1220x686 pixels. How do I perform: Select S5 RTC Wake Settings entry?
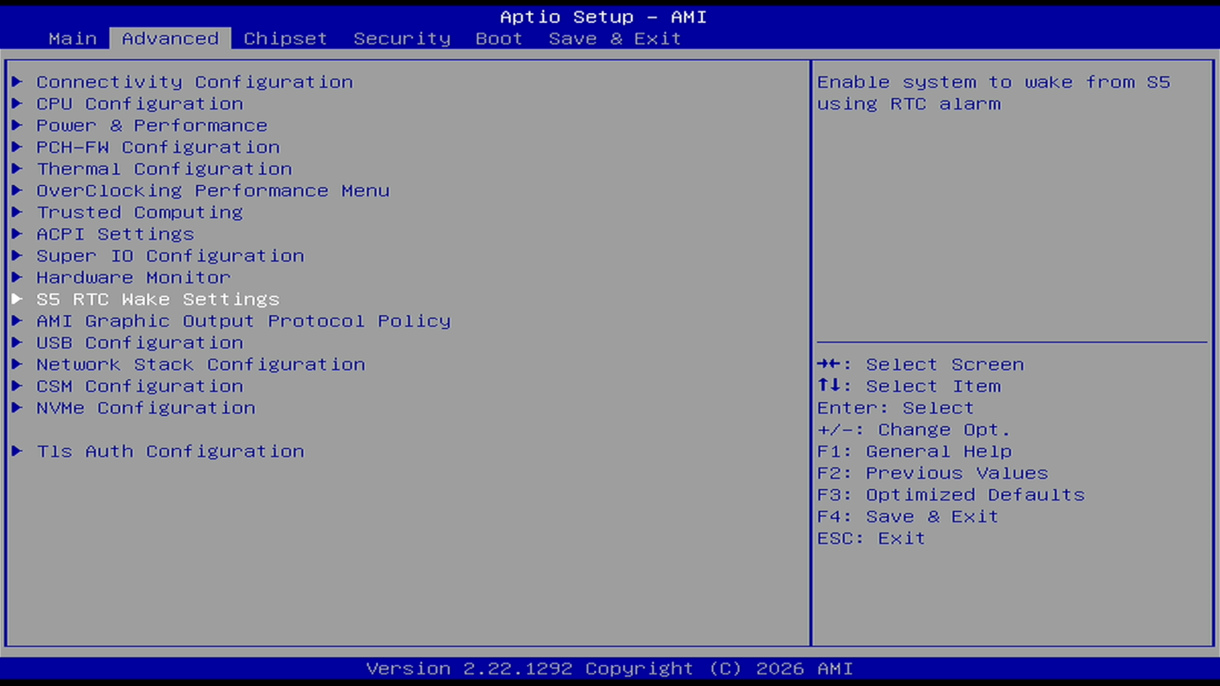pos(158,299)
